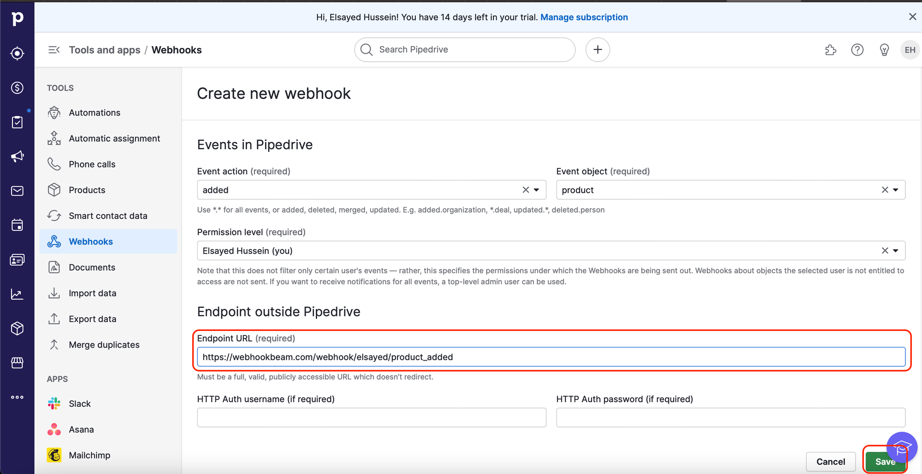Image resolution: width=922 pixels, height=474 pixels.
Task: Select Import data in the sidebar
Action: [x=92, y=293]
